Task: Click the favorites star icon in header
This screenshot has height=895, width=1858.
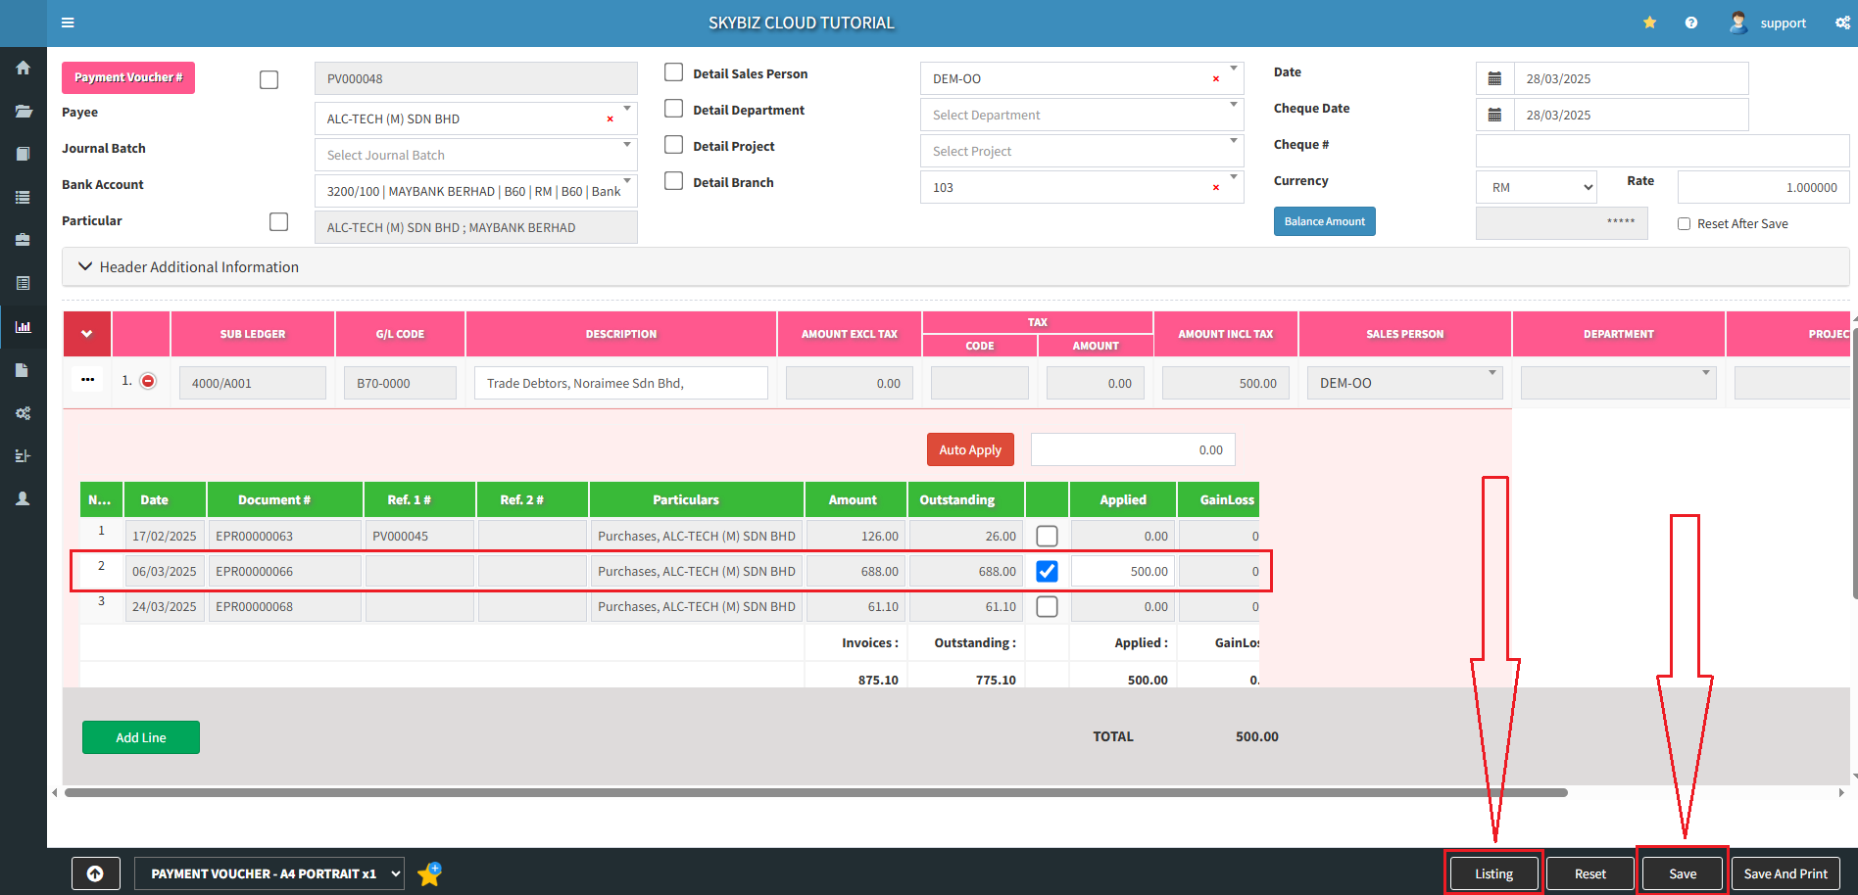Action: coord(1650,23)
